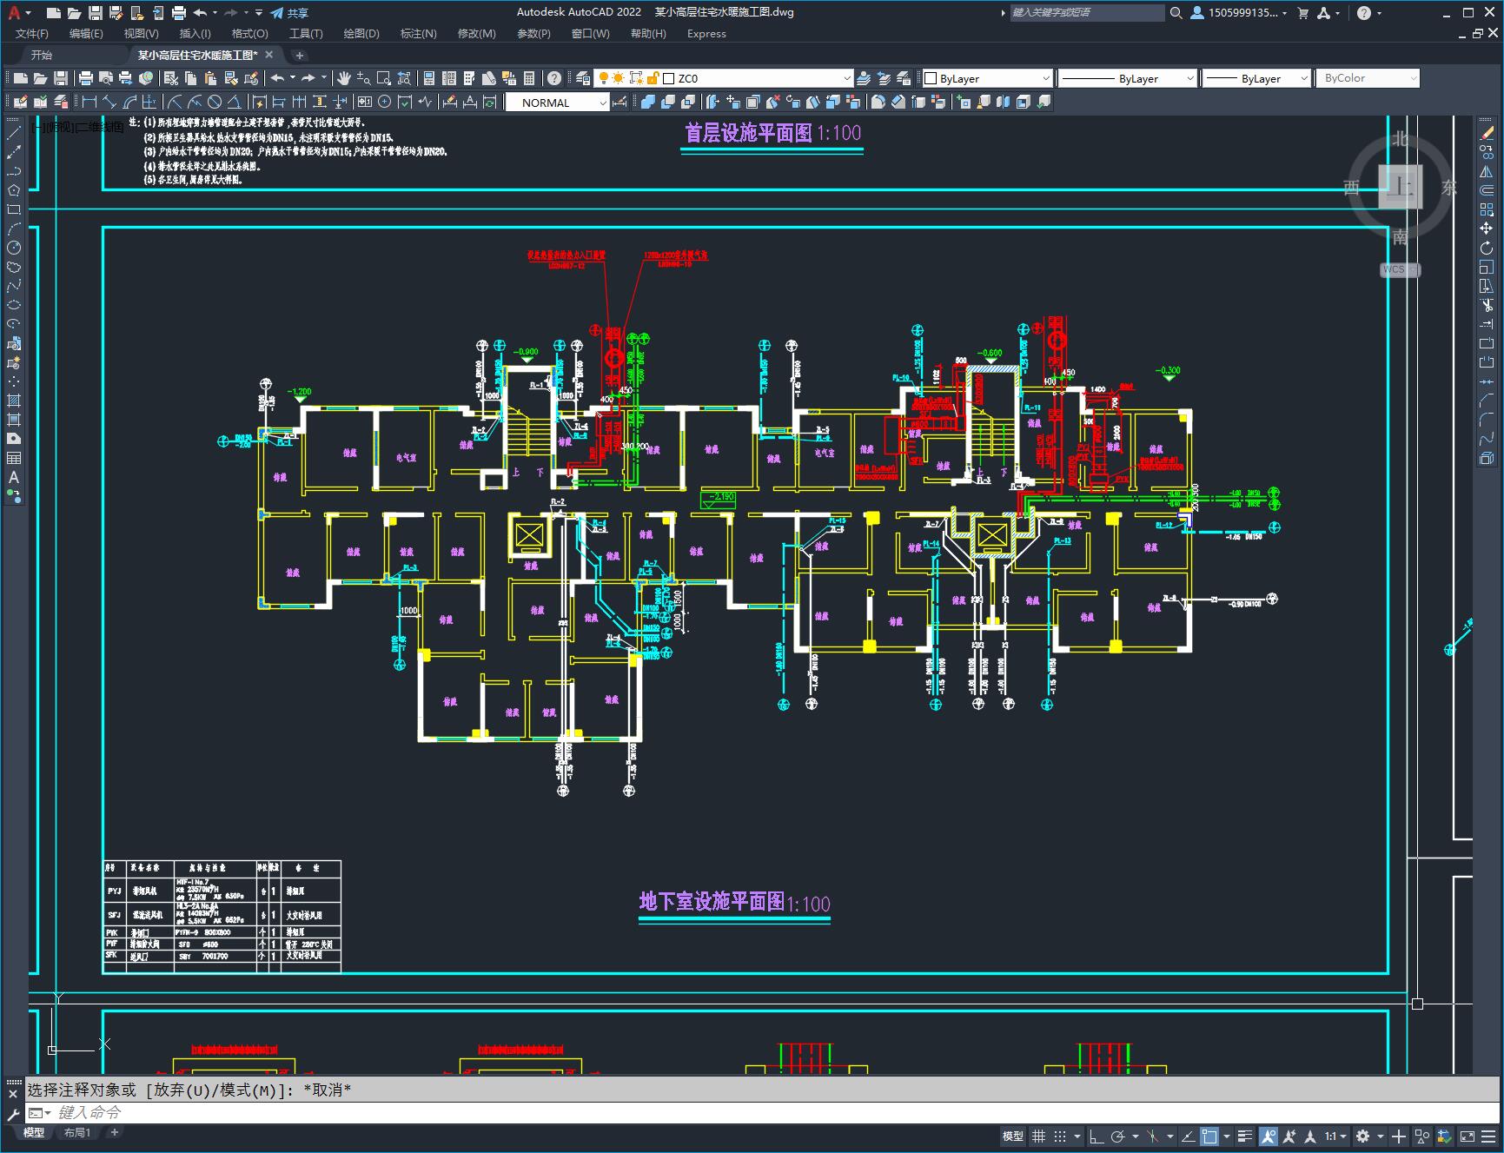Select the Line tool in the draw toolbar
The height and width of the screenshot is (1153, 1504).
pos(14,133)
